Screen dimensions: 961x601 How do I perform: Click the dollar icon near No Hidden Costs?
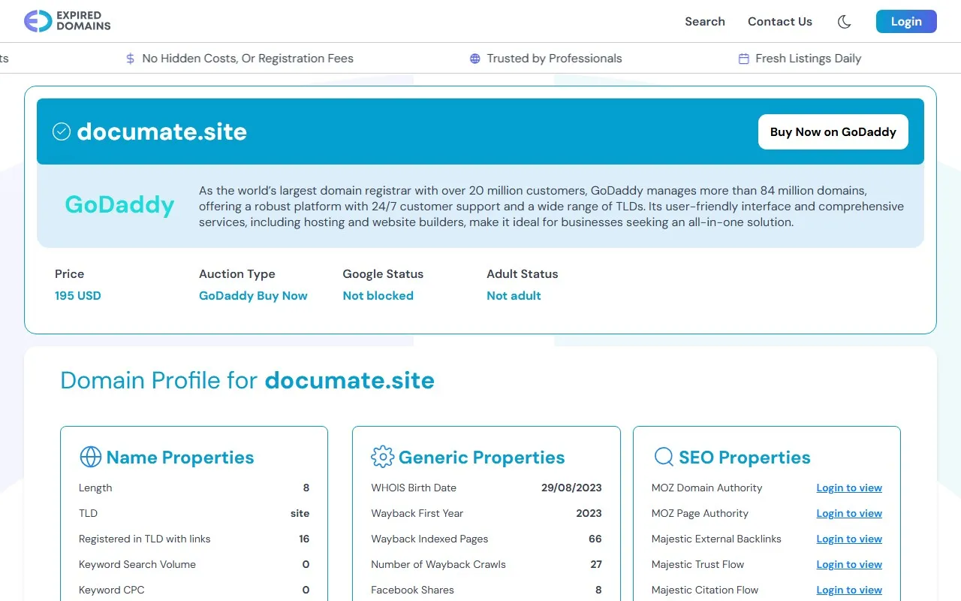click(129, 58)
